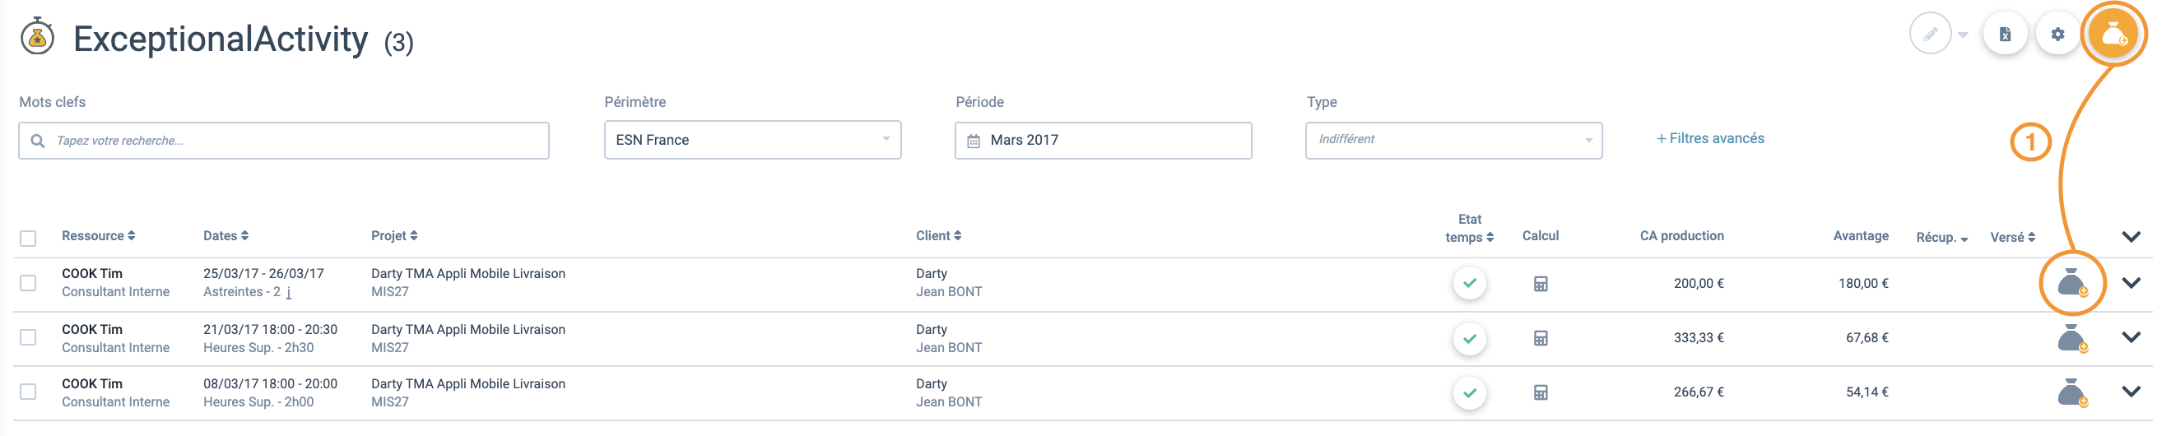Viewport: 2171px width, 436px height.
Task: Sort table by Client column
Action: (x=938, y=235)
